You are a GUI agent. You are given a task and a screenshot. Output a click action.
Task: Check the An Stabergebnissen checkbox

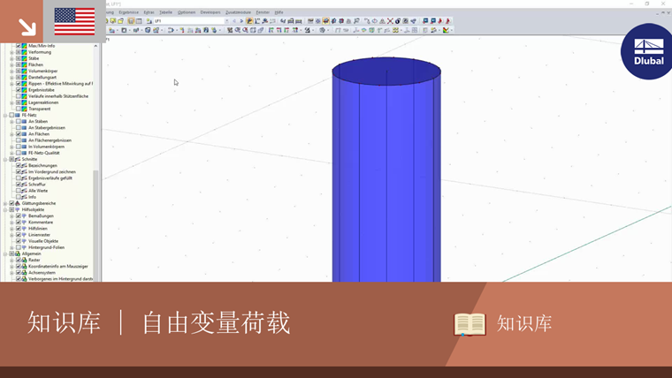click(19, 127)
